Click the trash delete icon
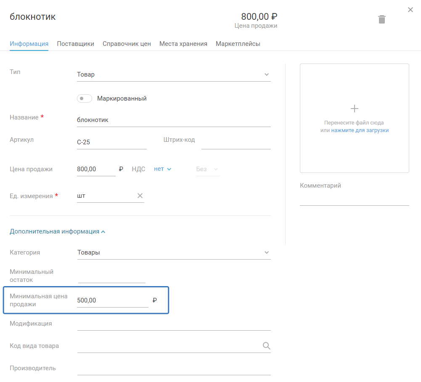421x382 pixels. pos(381,19)
